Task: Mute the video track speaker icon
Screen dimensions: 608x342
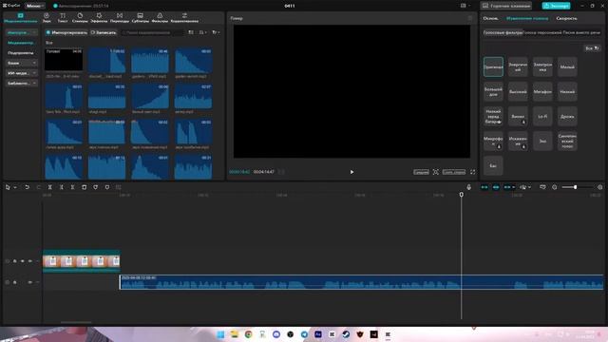Action: [29, 261]
